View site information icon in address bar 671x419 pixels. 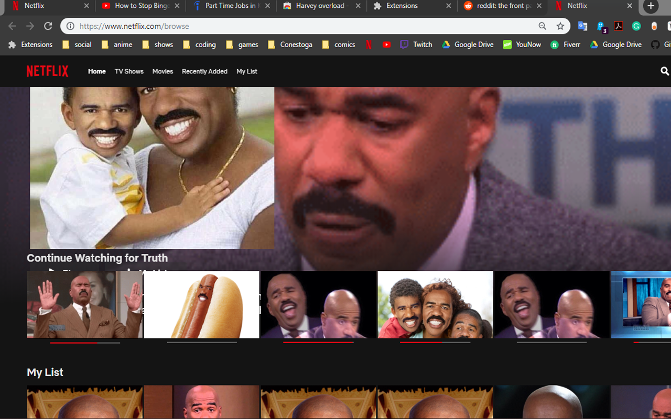tap(71, 26)
